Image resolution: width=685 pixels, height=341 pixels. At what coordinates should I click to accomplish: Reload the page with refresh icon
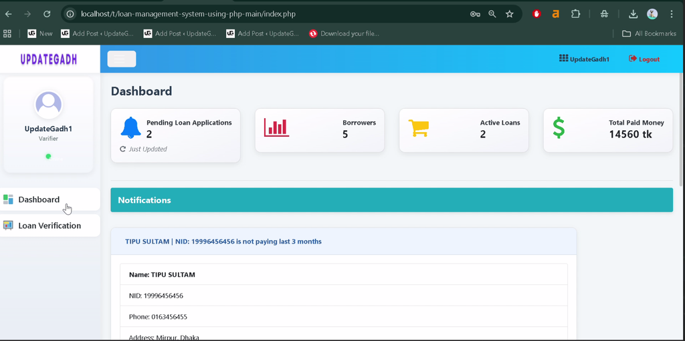tap(47, 14)
